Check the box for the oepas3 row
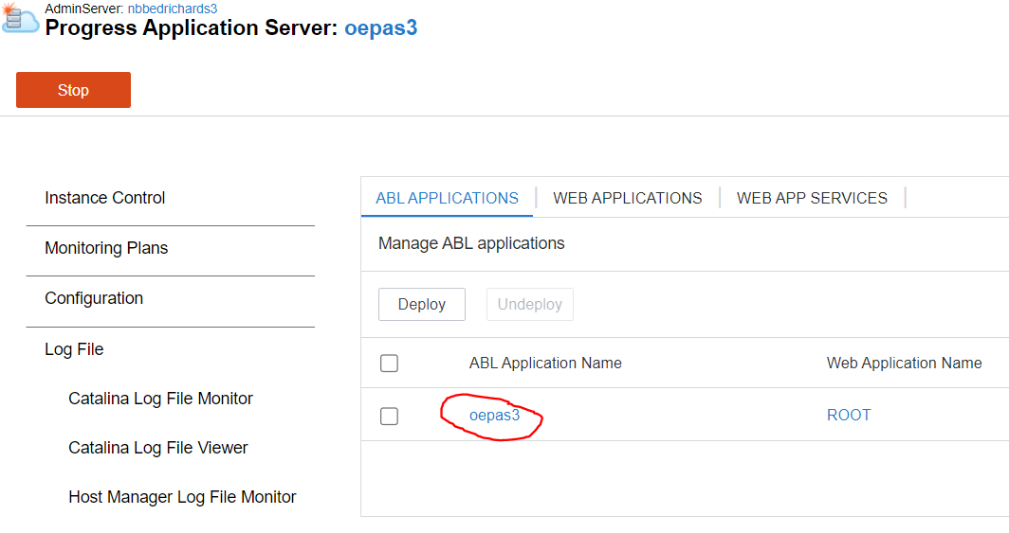 coord(389,416)
